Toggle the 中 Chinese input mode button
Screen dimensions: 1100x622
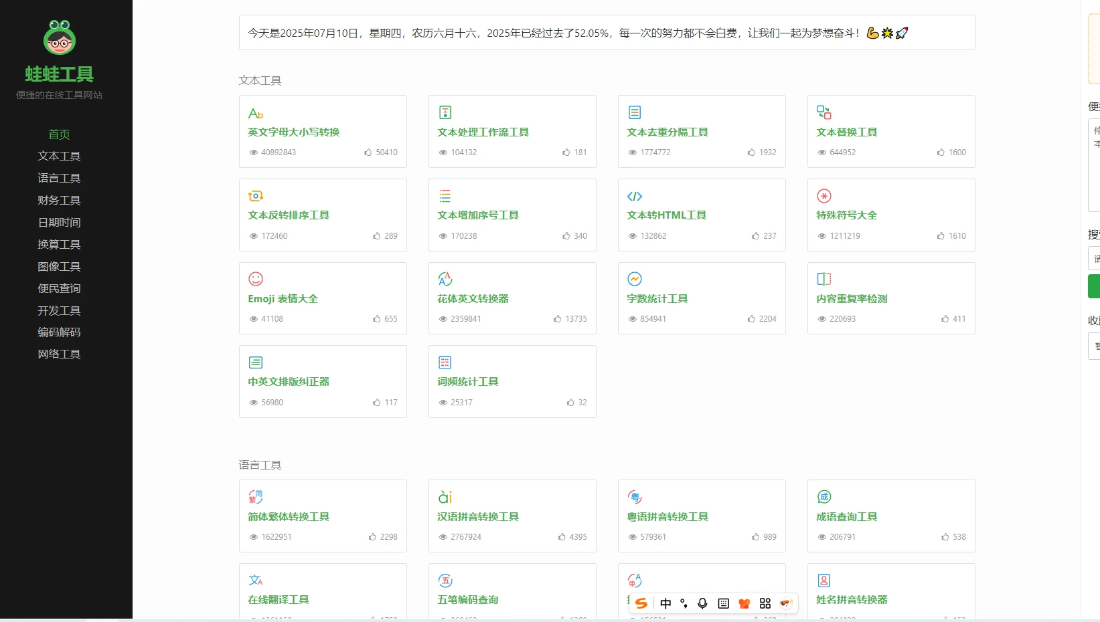[665, 603]
